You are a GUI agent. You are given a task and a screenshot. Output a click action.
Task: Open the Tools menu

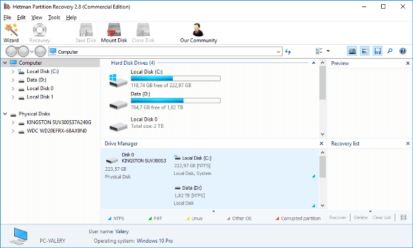[54, 18]
